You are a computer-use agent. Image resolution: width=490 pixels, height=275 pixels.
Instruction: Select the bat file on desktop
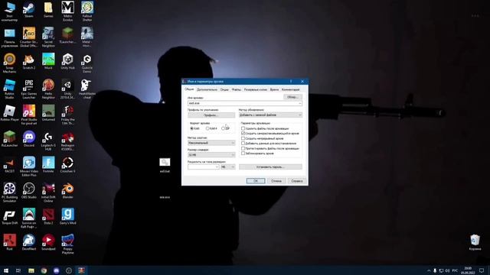pos(165,165)
